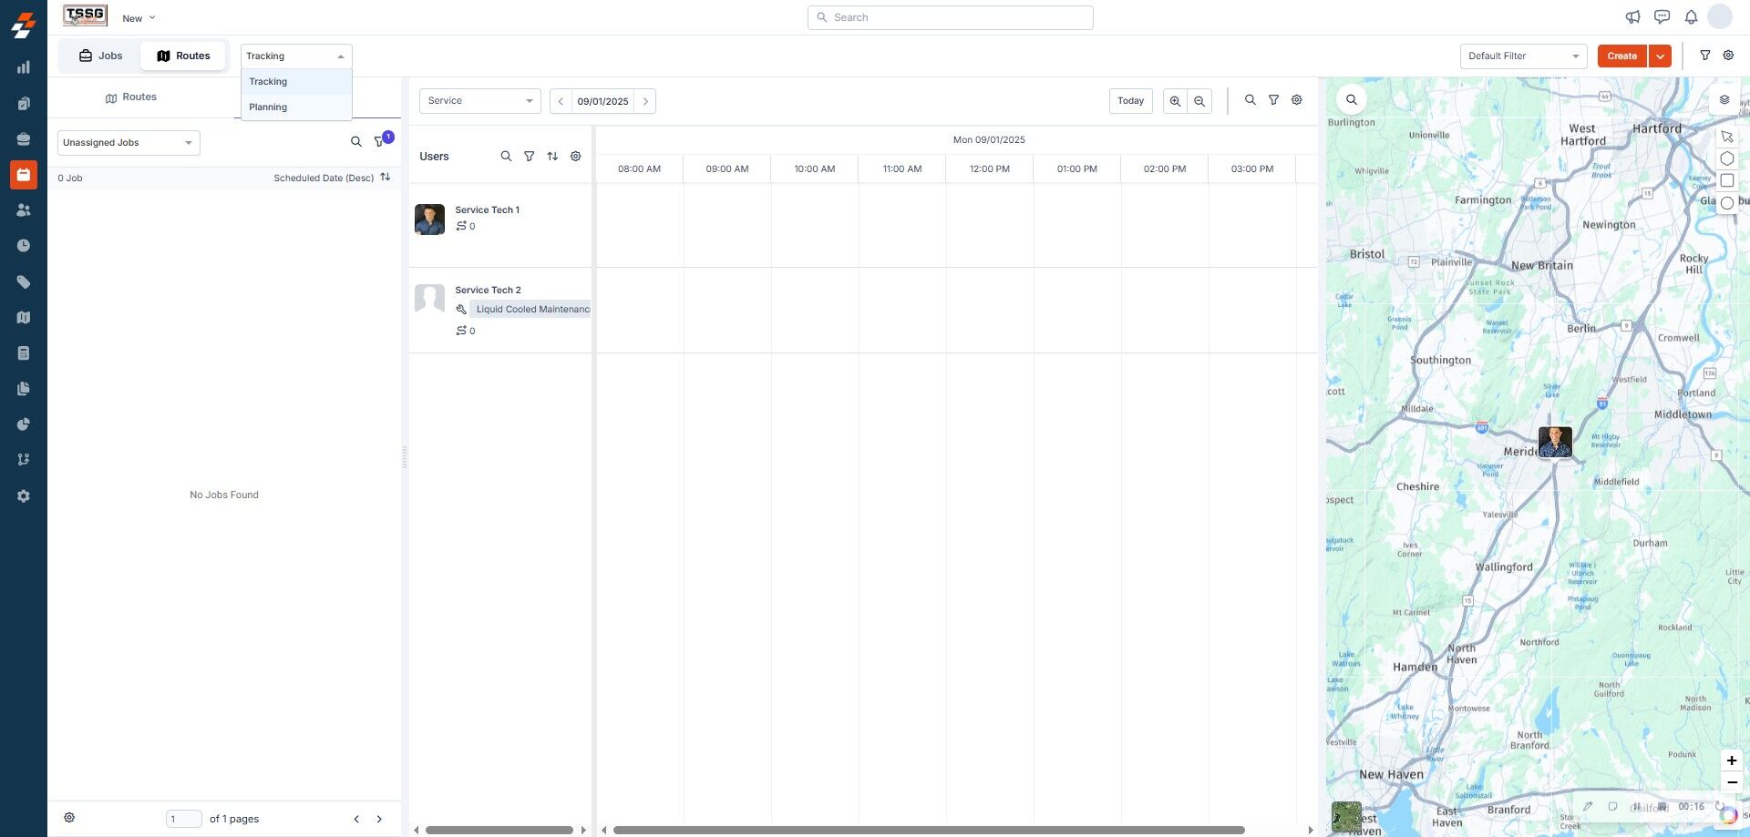
Task: Filter the Users list
Action: pos(529,157)
